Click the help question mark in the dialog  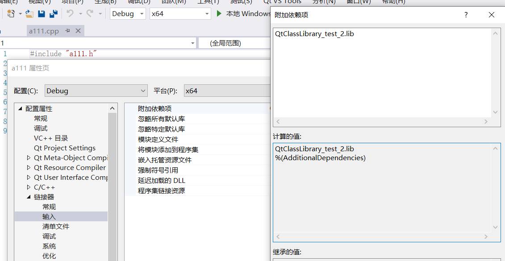coord(466,15)
